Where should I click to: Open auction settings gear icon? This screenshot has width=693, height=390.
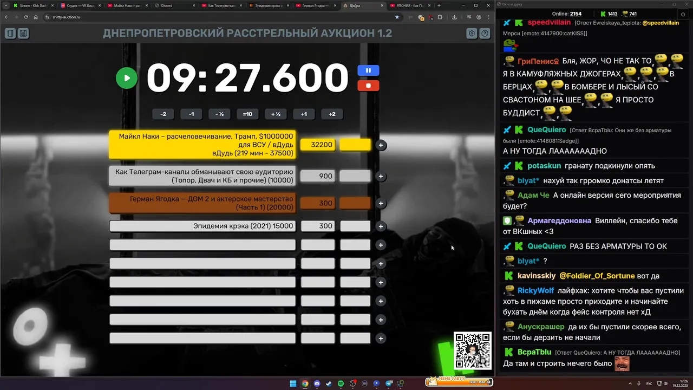[x=472, y=34]
